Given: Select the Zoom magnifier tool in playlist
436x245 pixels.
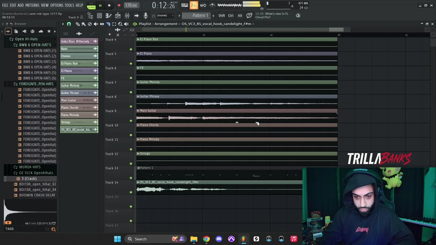Looking at the screenshot, I should (x=120, y=24).
